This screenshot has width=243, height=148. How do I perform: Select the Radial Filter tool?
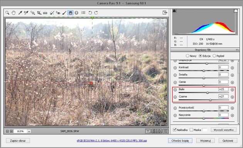pyautogui.click(x=76, y=13)
